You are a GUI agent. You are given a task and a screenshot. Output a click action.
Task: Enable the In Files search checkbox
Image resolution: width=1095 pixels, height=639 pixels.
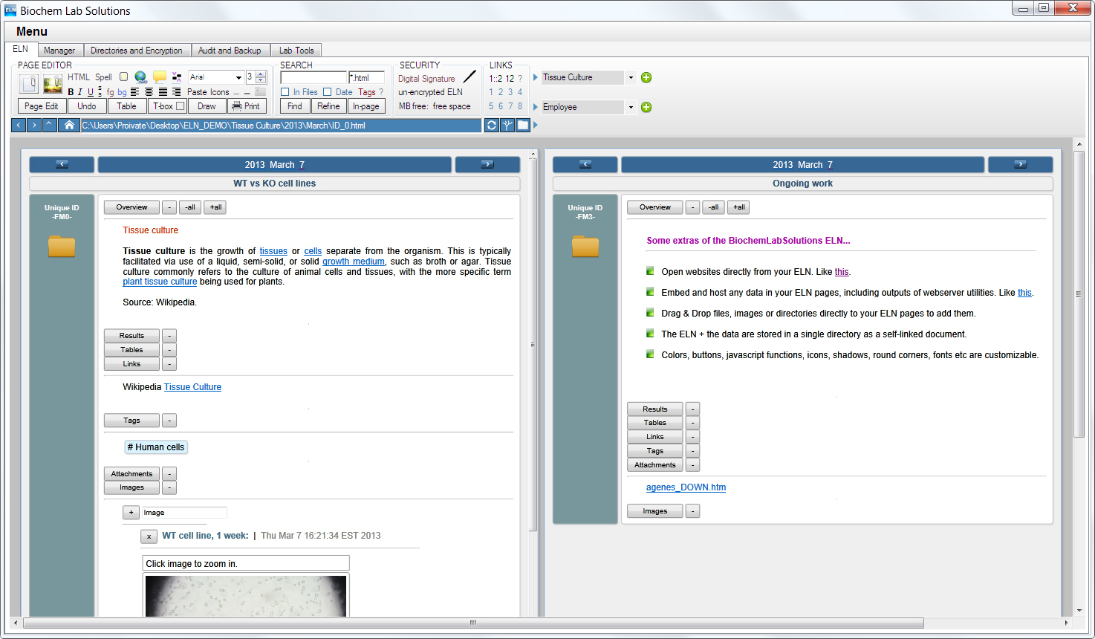point(285,92)
